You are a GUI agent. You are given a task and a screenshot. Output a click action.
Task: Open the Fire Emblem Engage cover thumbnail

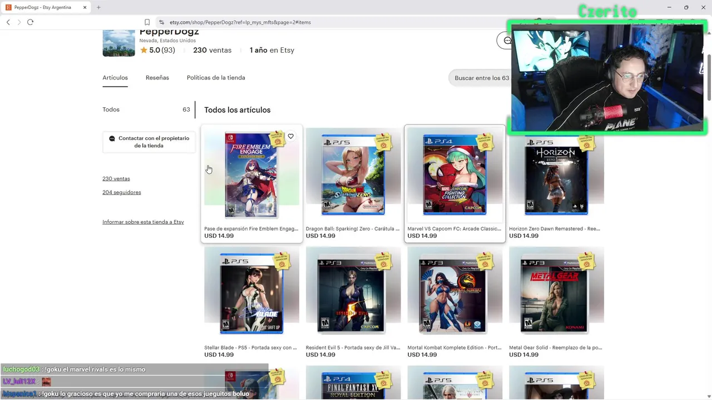coord(251,174)
